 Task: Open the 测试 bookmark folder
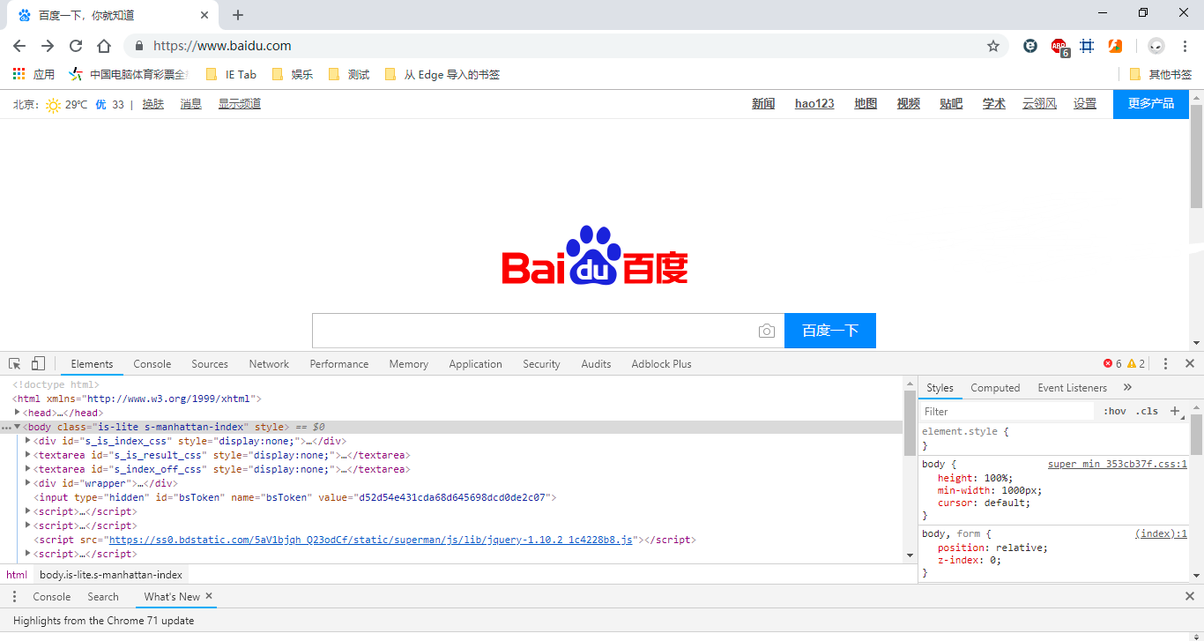pyautogui.click(x=349, y=75)
